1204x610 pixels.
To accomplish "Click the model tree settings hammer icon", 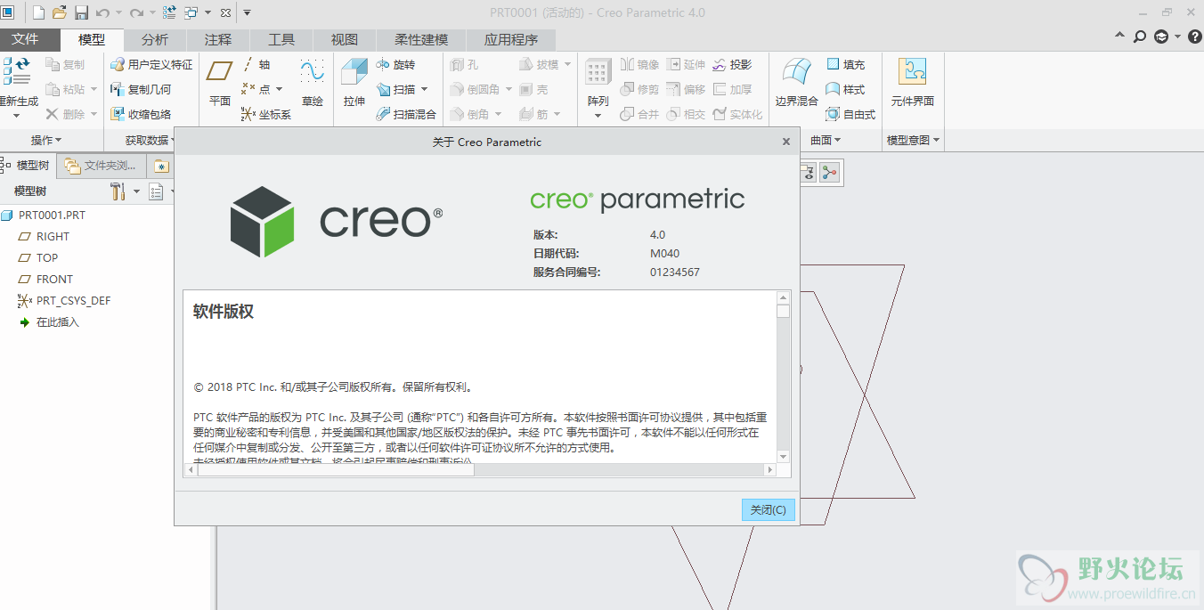I will [118, 191].
